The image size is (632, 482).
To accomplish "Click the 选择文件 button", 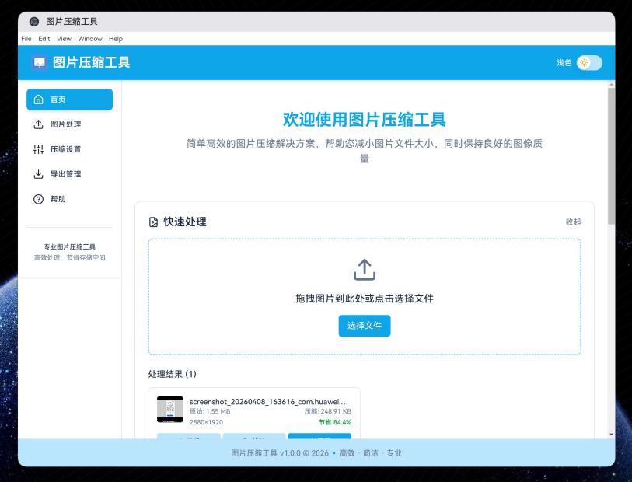I will [x=365, y=326].
